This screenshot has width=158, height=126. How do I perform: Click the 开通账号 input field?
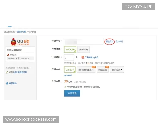(84, 41)
